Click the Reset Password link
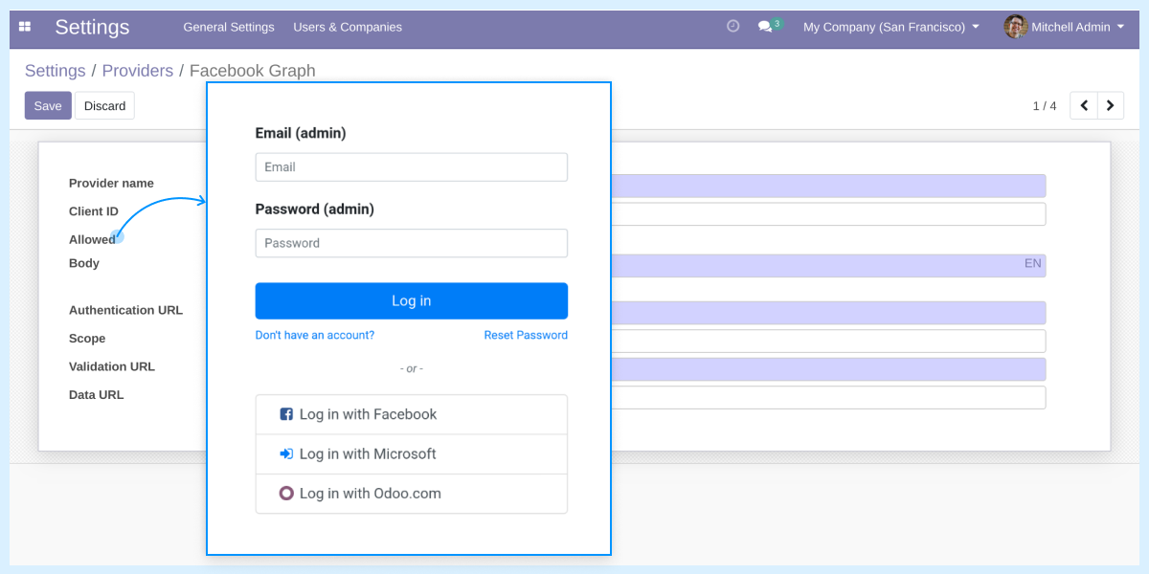 tap(525, 335)
